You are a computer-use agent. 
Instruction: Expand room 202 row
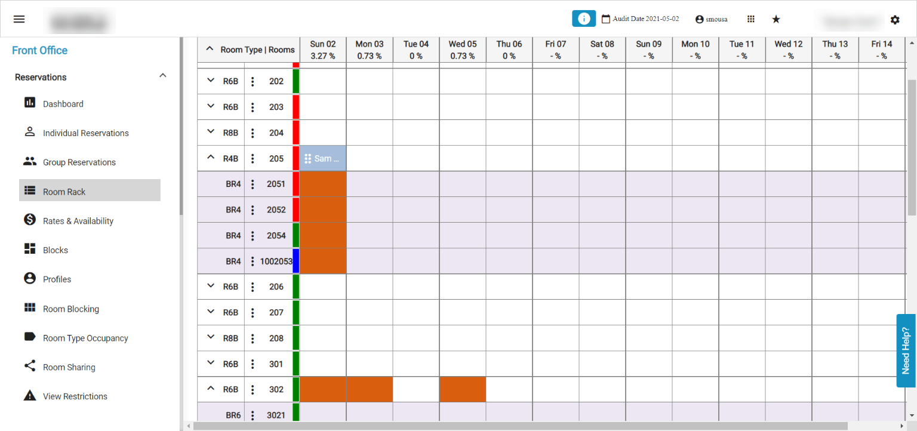[210, 81]
